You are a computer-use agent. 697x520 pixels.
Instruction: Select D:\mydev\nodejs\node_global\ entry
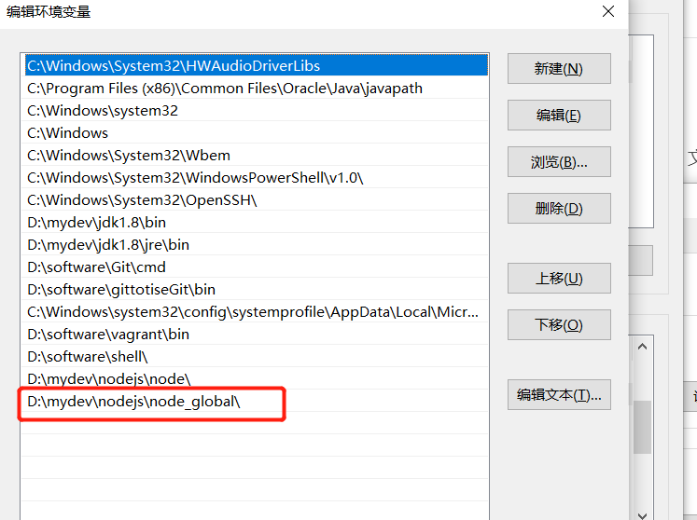tap(255, 401)
